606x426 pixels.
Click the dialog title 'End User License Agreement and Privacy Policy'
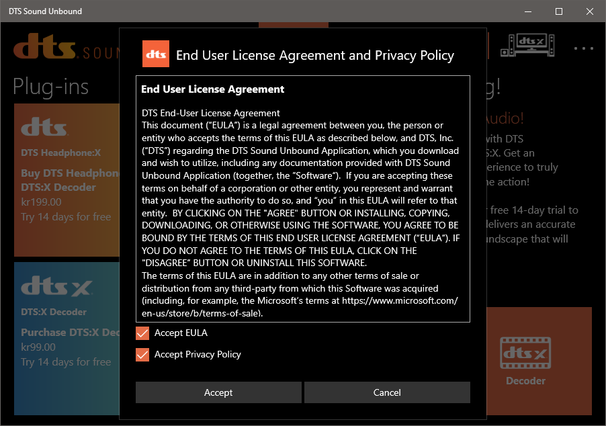[x=315, y=55]
